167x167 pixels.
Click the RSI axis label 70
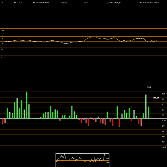(x=2, y=38)
